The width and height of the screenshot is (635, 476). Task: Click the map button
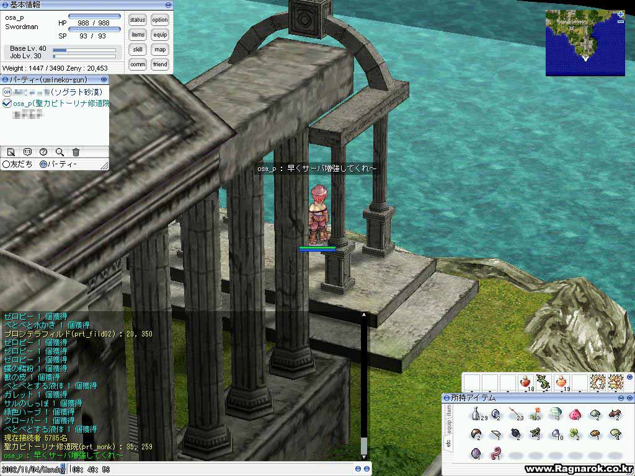point(160,50)
